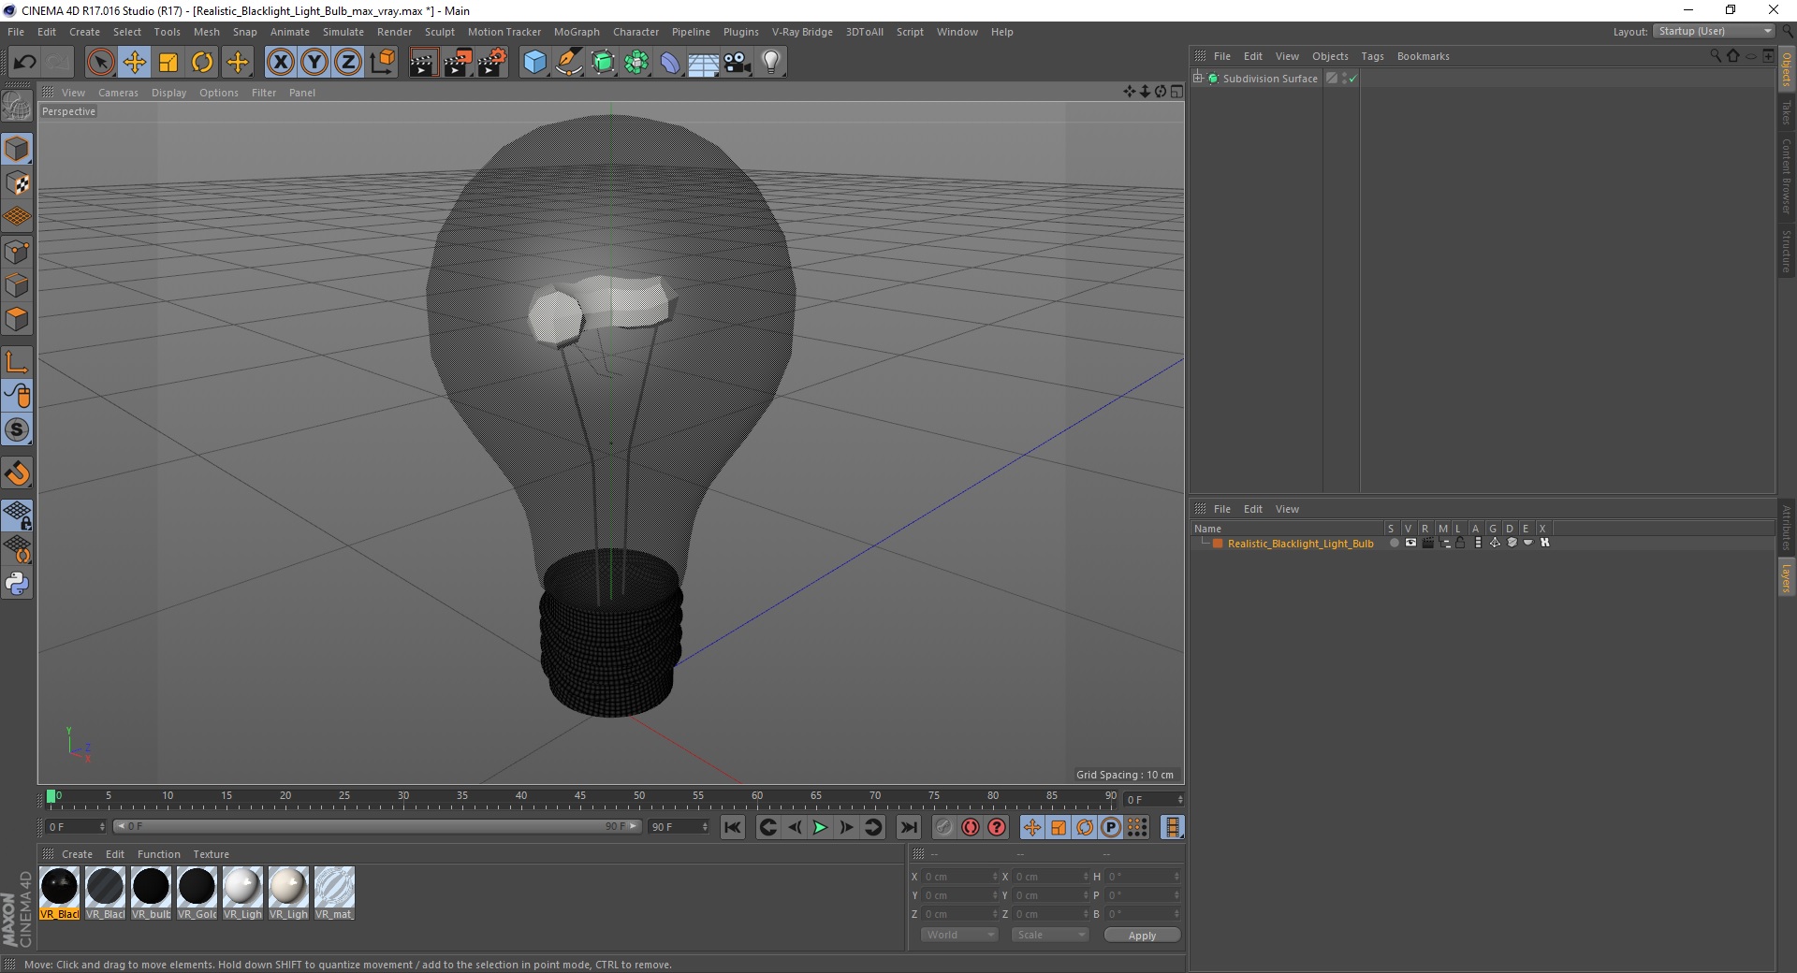This screenshot has width=1797, height=973.
Task: Switch to Edges mode cube icon
Action: coord(17,284)
